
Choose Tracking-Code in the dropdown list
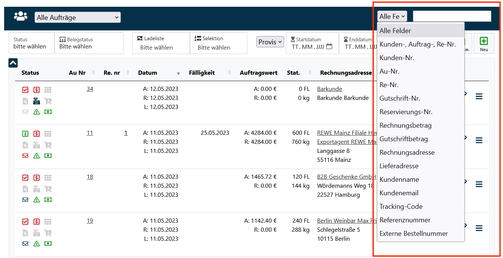(401, 207)
